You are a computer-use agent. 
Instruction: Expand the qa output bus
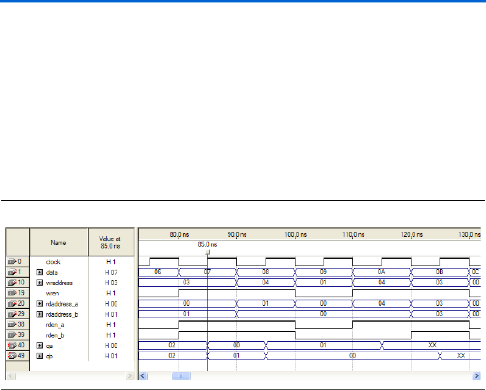tap(40, 345)
